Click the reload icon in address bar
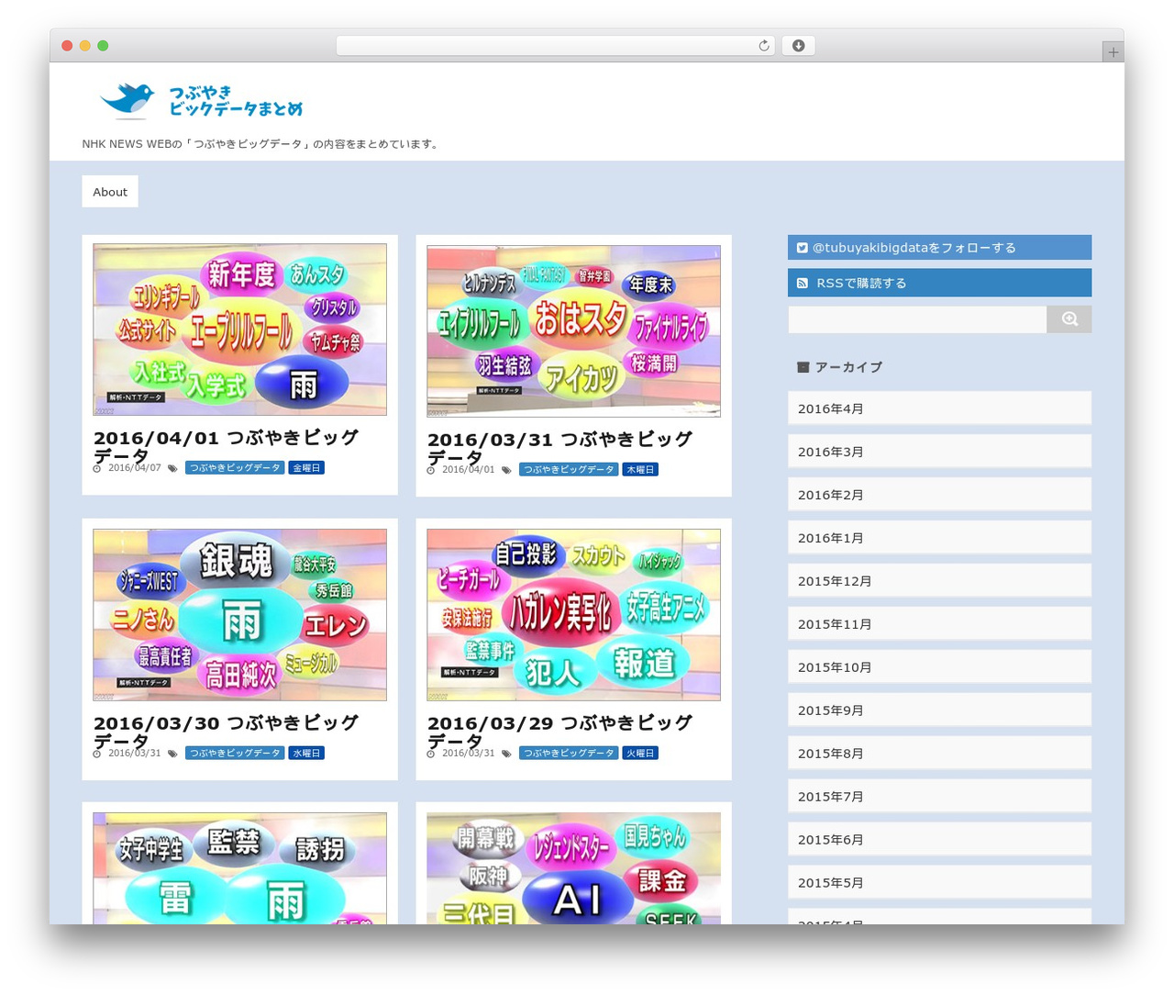 (763, 46)
